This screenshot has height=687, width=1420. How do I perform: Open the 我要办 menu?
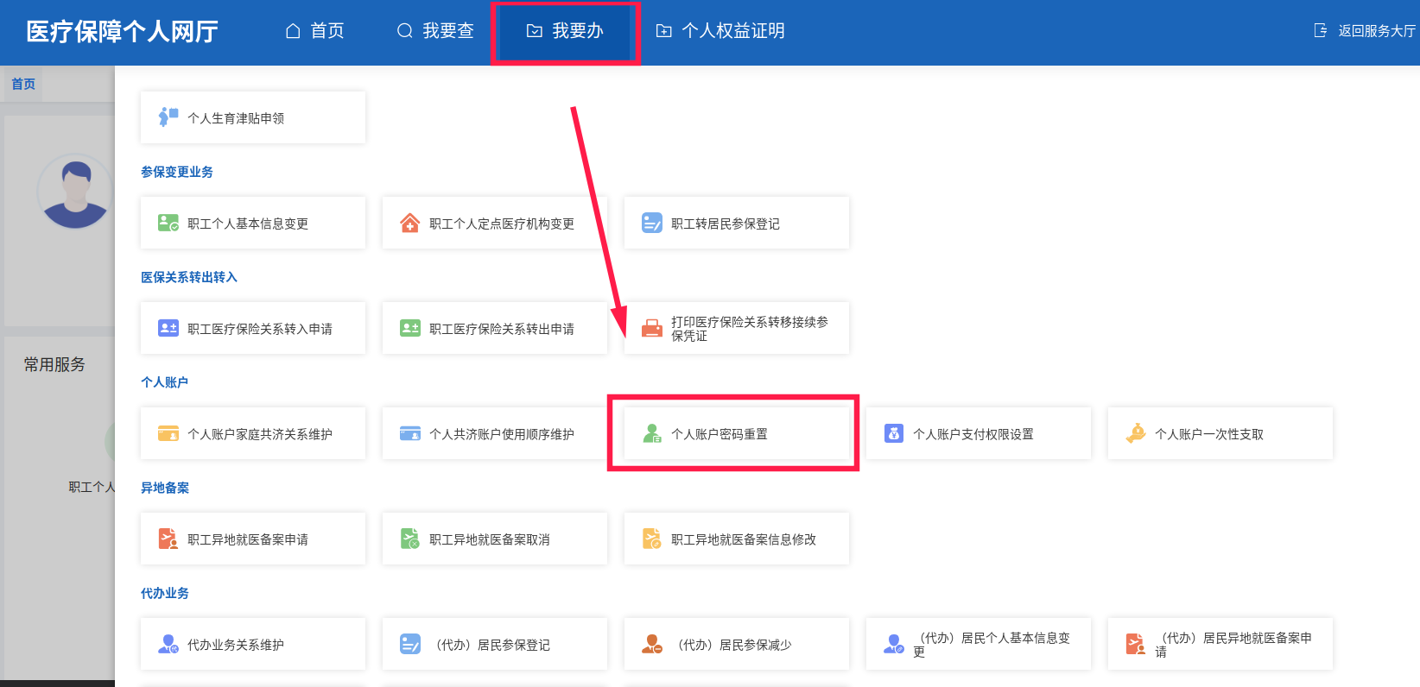tap(565, 31)
